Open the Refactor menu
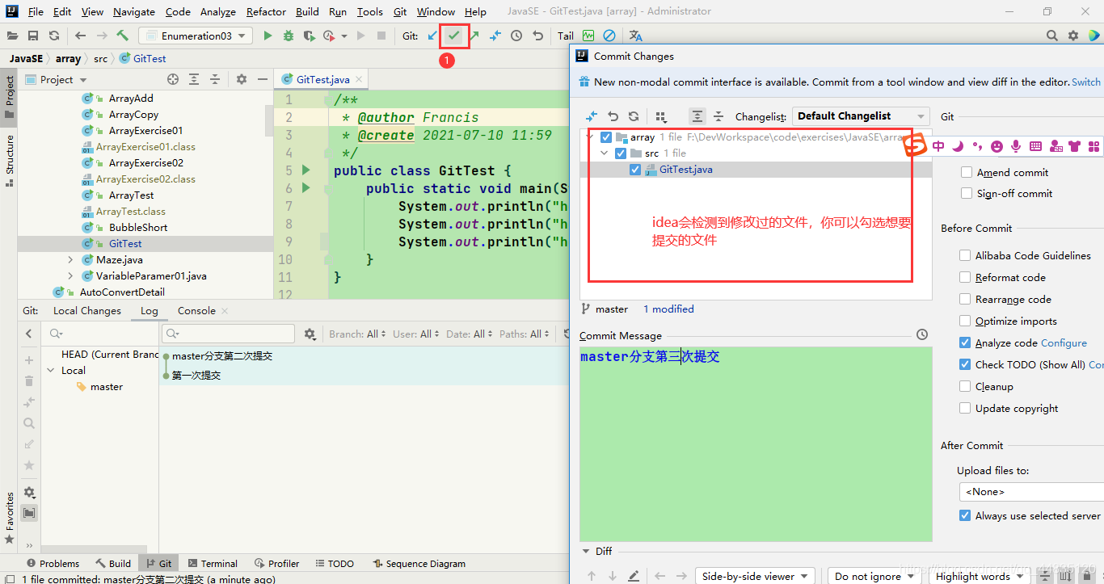Screen dimensions: 1104x584 point(266,12)
